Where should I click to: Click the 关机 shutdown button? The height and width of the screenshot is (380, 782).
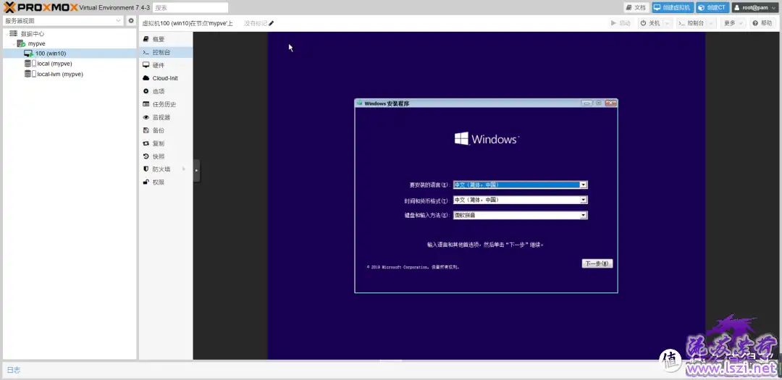(651, 23)
